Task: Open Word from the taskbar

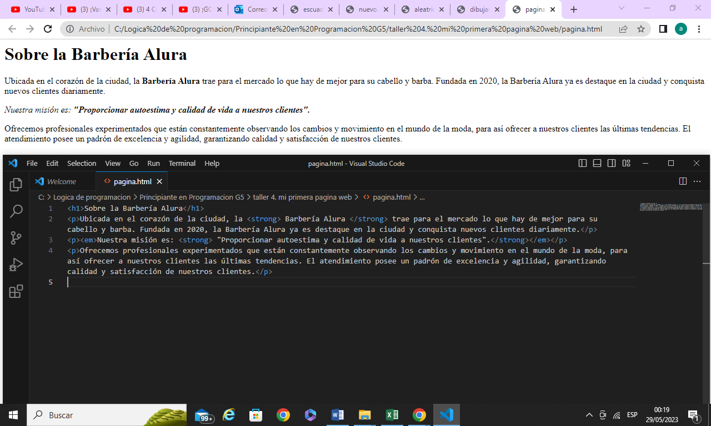Action: [x=337, y=415]
